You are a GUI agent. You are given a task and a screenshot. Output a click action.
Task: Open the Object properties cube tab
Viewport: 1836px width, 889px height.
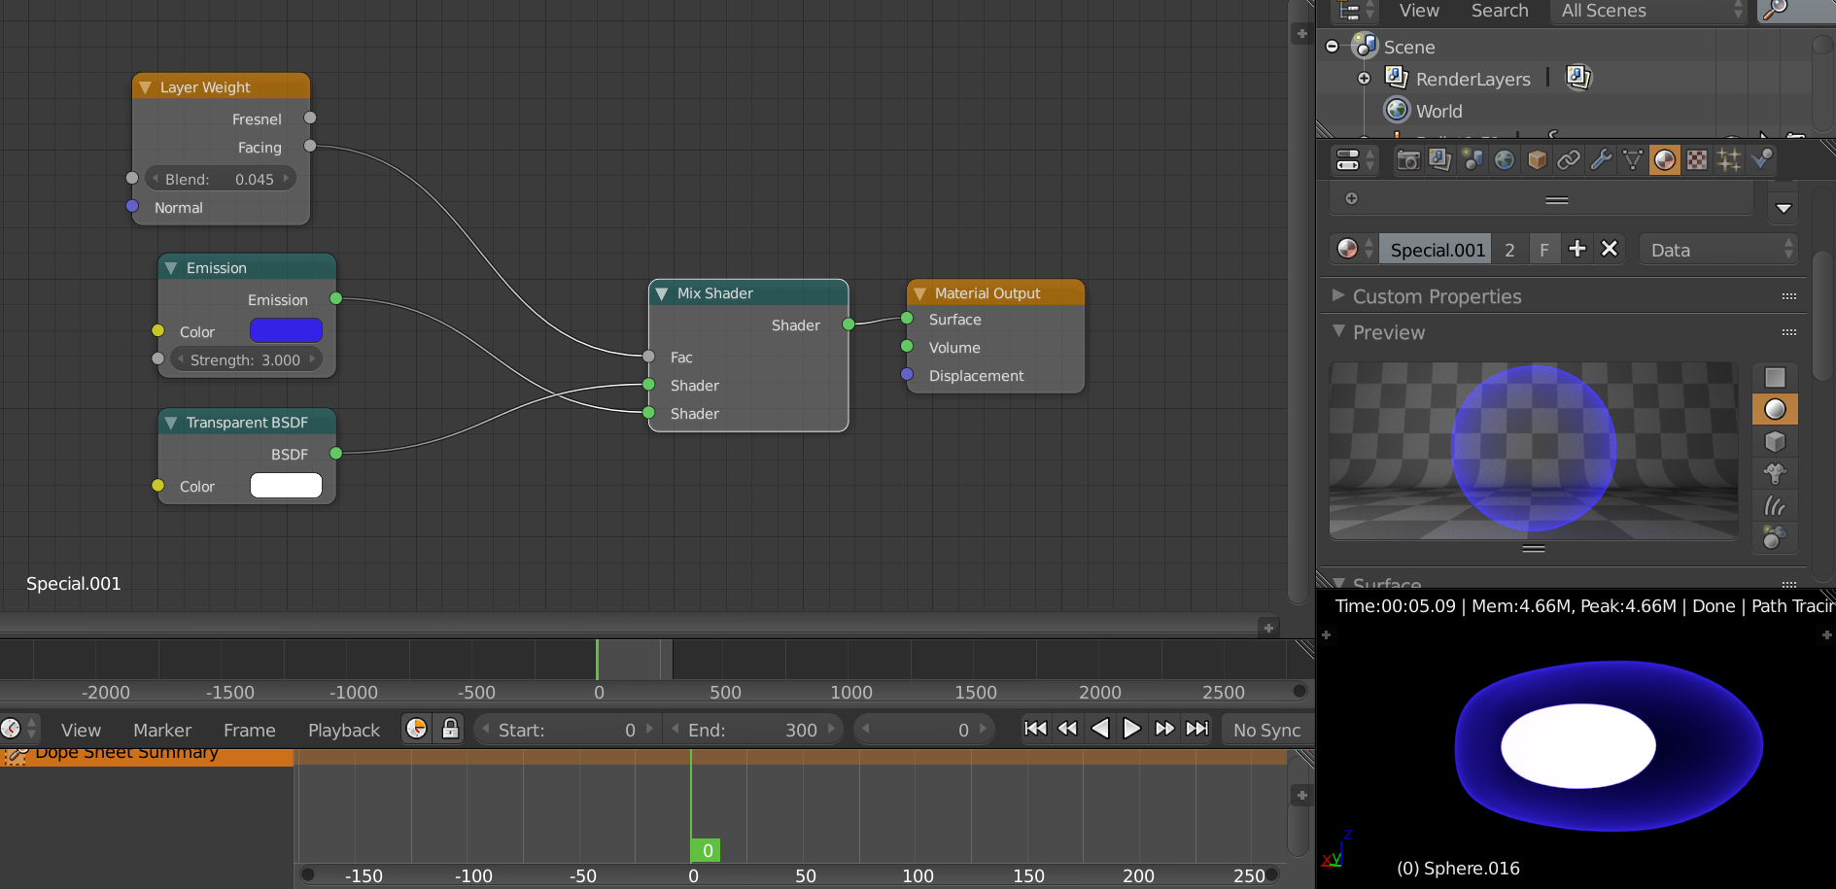point(1537,160)
